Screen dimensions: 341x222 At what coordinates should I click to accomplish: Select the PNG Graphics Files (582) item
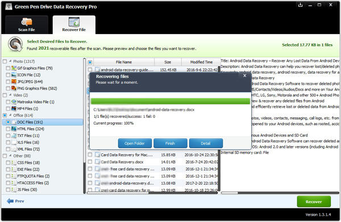(x=37, y=88)
